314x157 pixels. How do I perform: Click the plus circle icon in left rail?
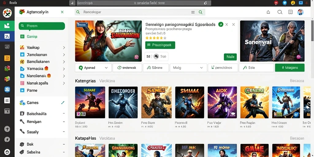[7, 129]
